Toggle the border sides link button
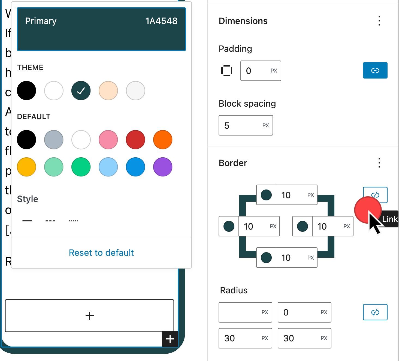The image size is (399, 361). click(375, 195)
